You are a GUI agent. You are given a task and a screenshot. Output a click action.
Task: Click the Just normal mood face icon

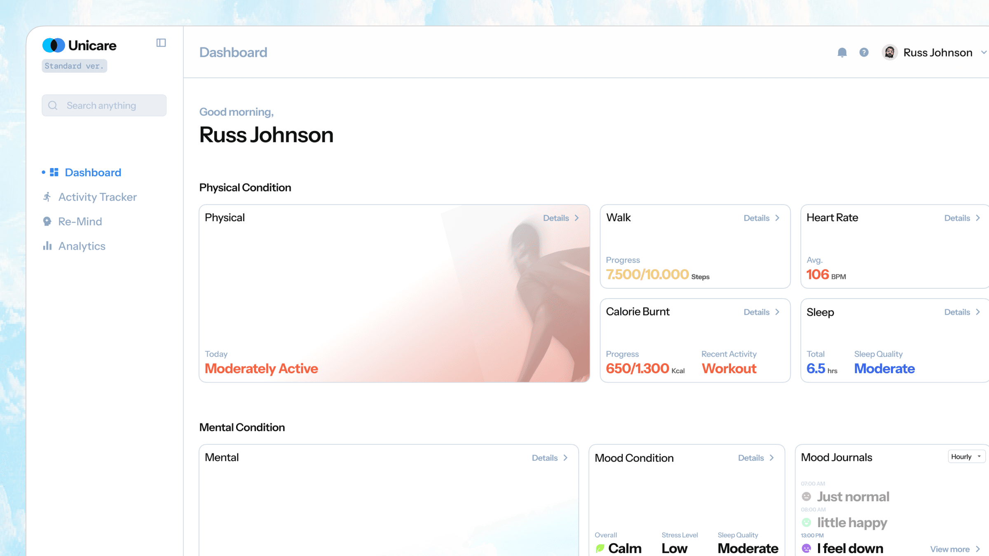[x=806, y=497]
